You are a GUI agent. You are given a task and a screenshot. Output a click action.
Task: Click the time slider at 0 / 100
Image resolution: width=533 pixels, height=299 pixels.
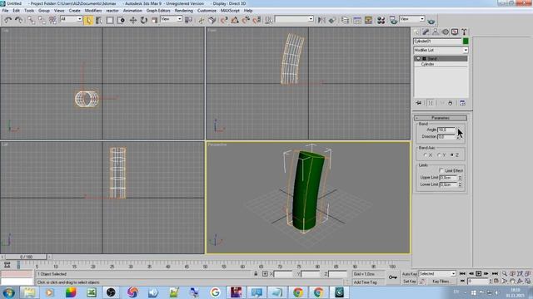pyautogui.click(x=26, y=257)
